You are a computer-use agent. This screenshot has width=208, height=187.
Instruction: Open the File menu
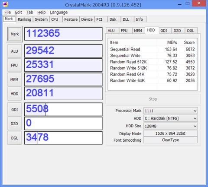click(x=7, y=13)
